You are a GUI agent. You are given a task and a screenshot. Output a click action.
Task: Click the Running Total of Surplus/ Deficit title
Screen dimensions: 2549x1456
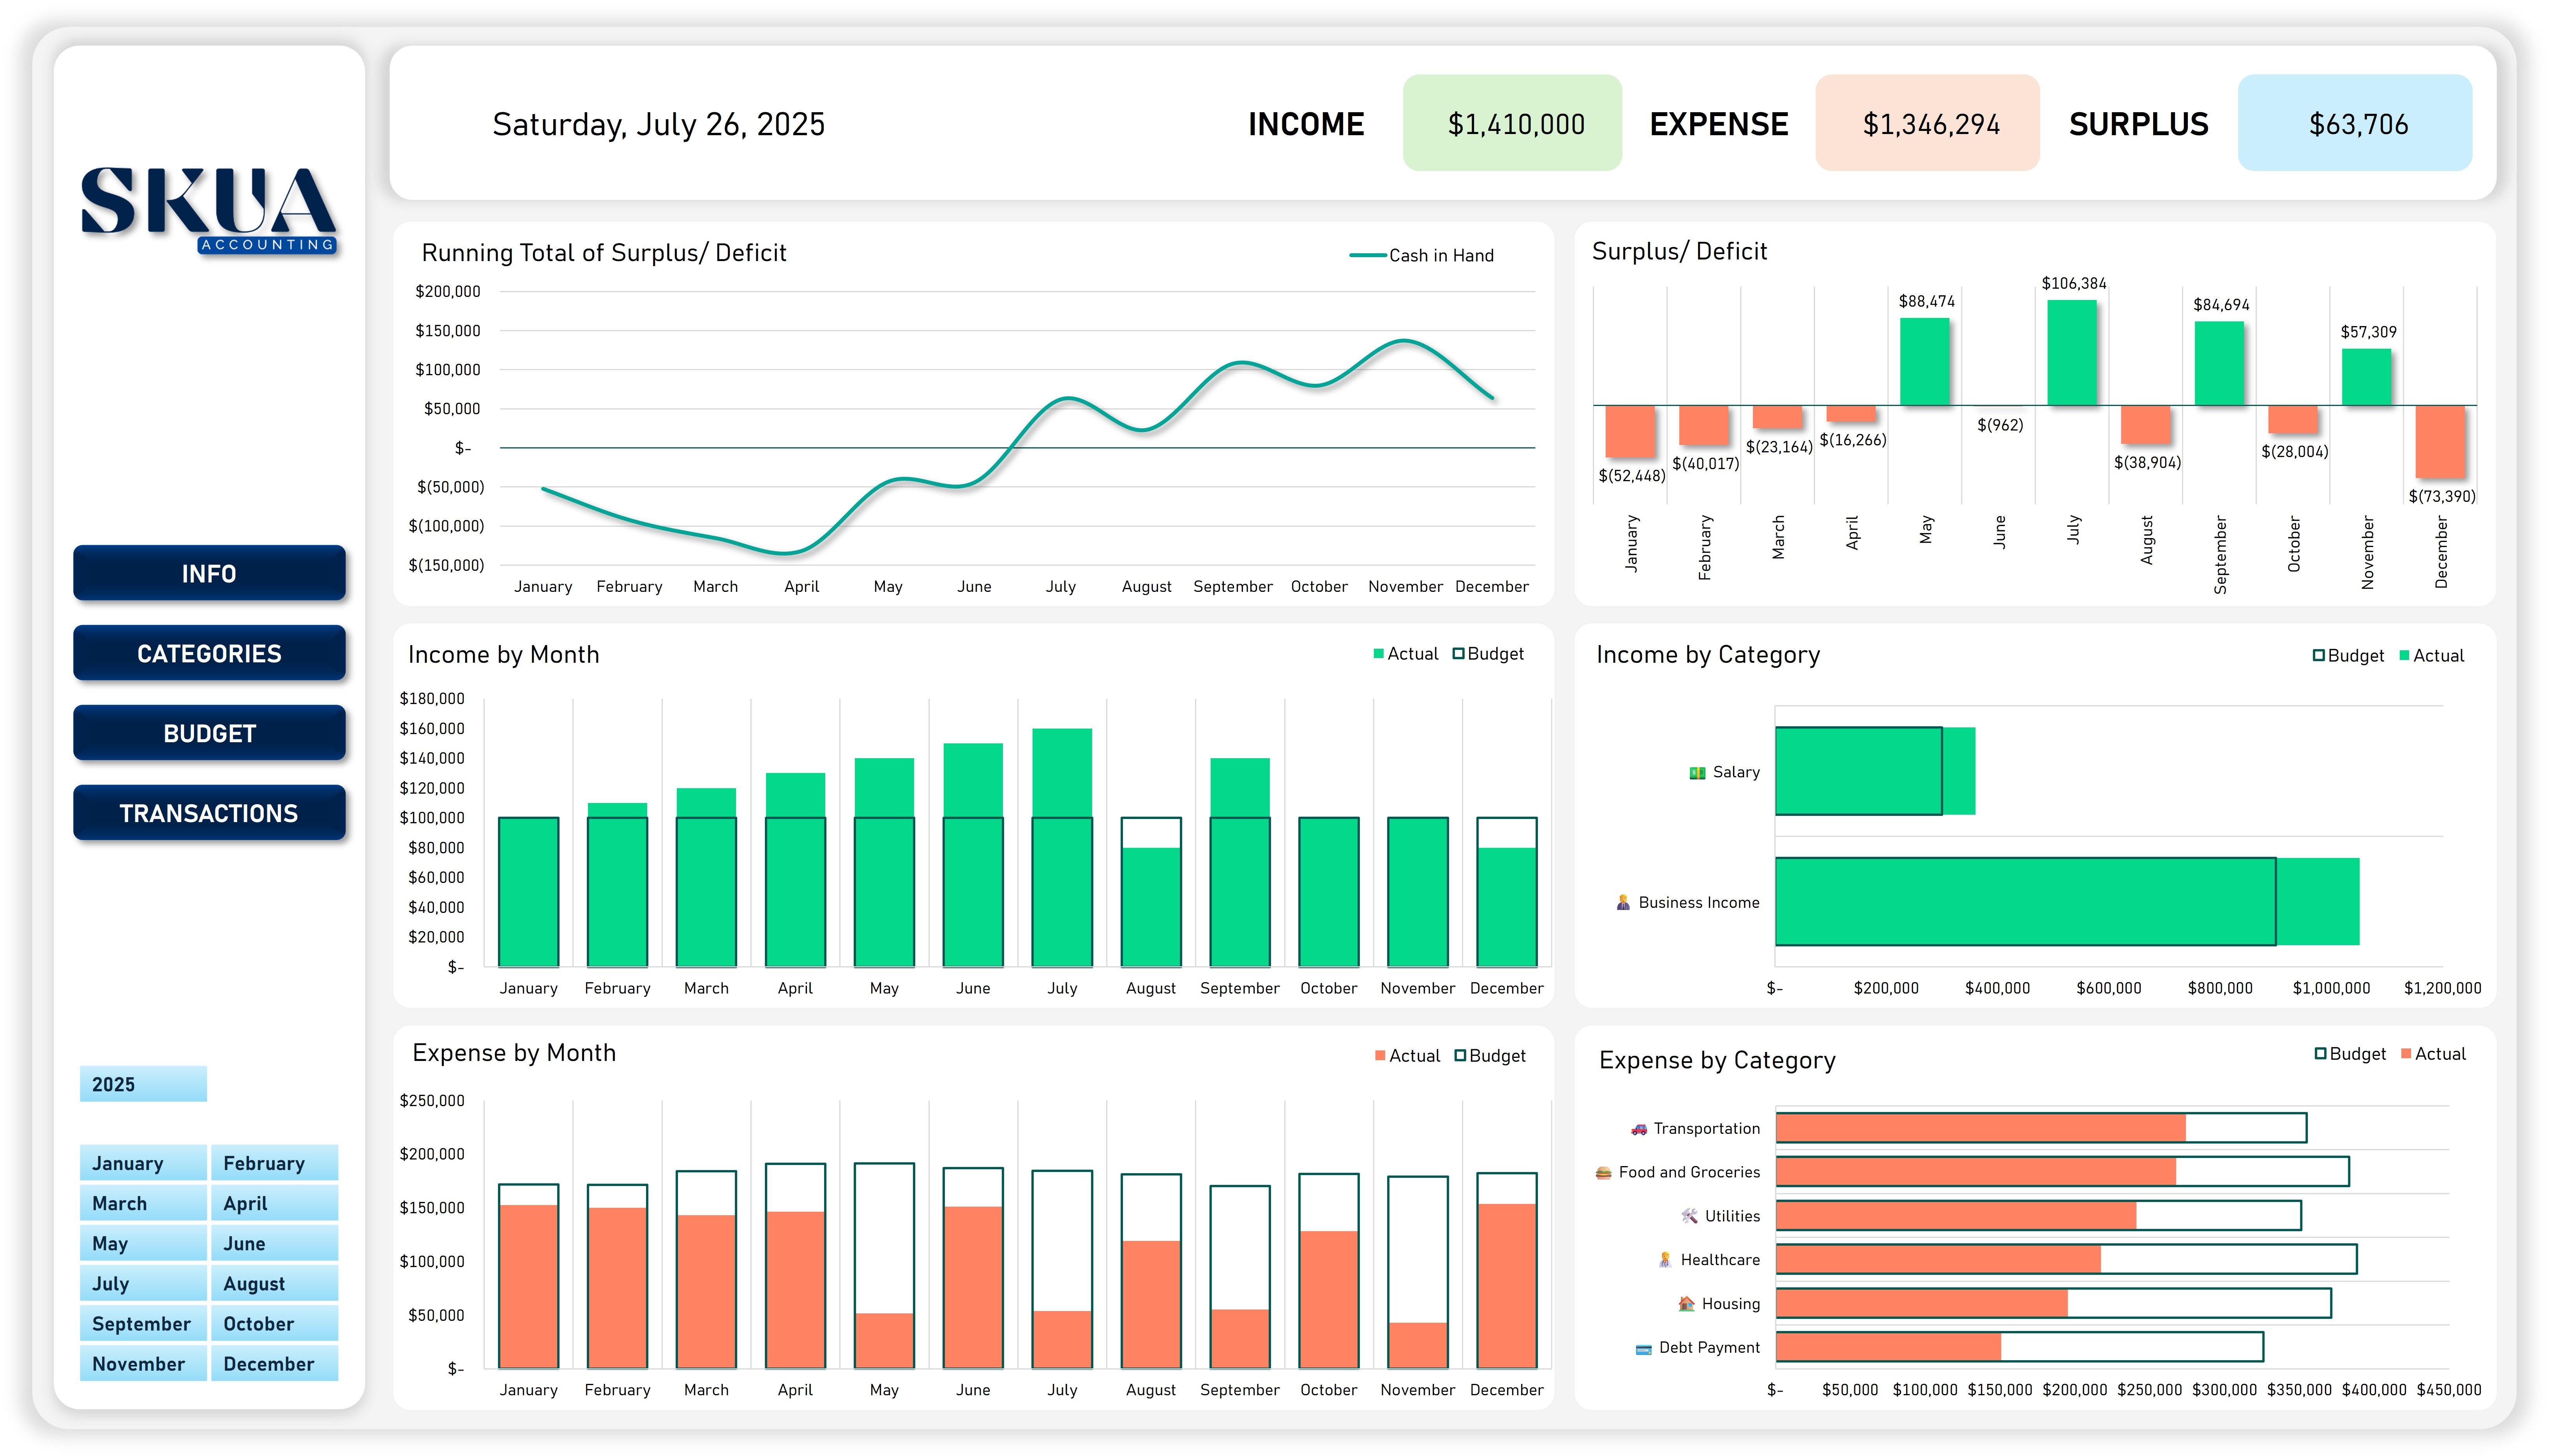pos(604,253)
